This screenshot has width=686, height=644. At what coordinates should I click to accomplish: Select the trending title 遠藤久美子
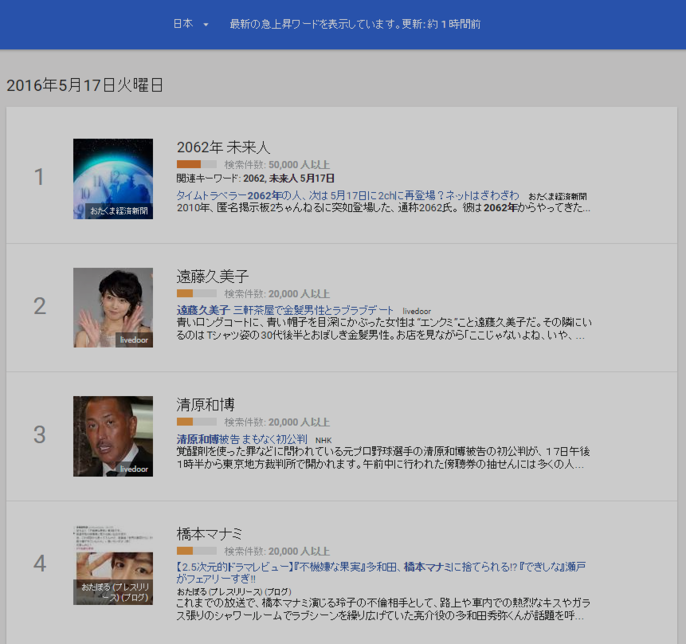coord(213,277)
